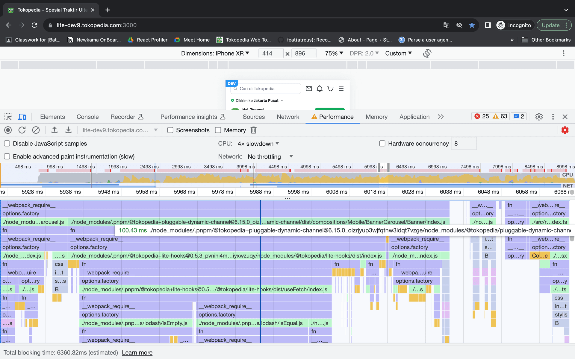The image size is (575, 359).
Task: Activate the inspect element picker icon
Action: pos(8,117)
